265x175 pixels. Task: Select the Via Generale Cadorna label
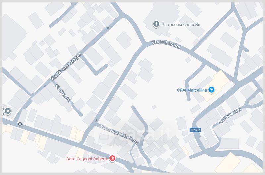click(119, 134)
